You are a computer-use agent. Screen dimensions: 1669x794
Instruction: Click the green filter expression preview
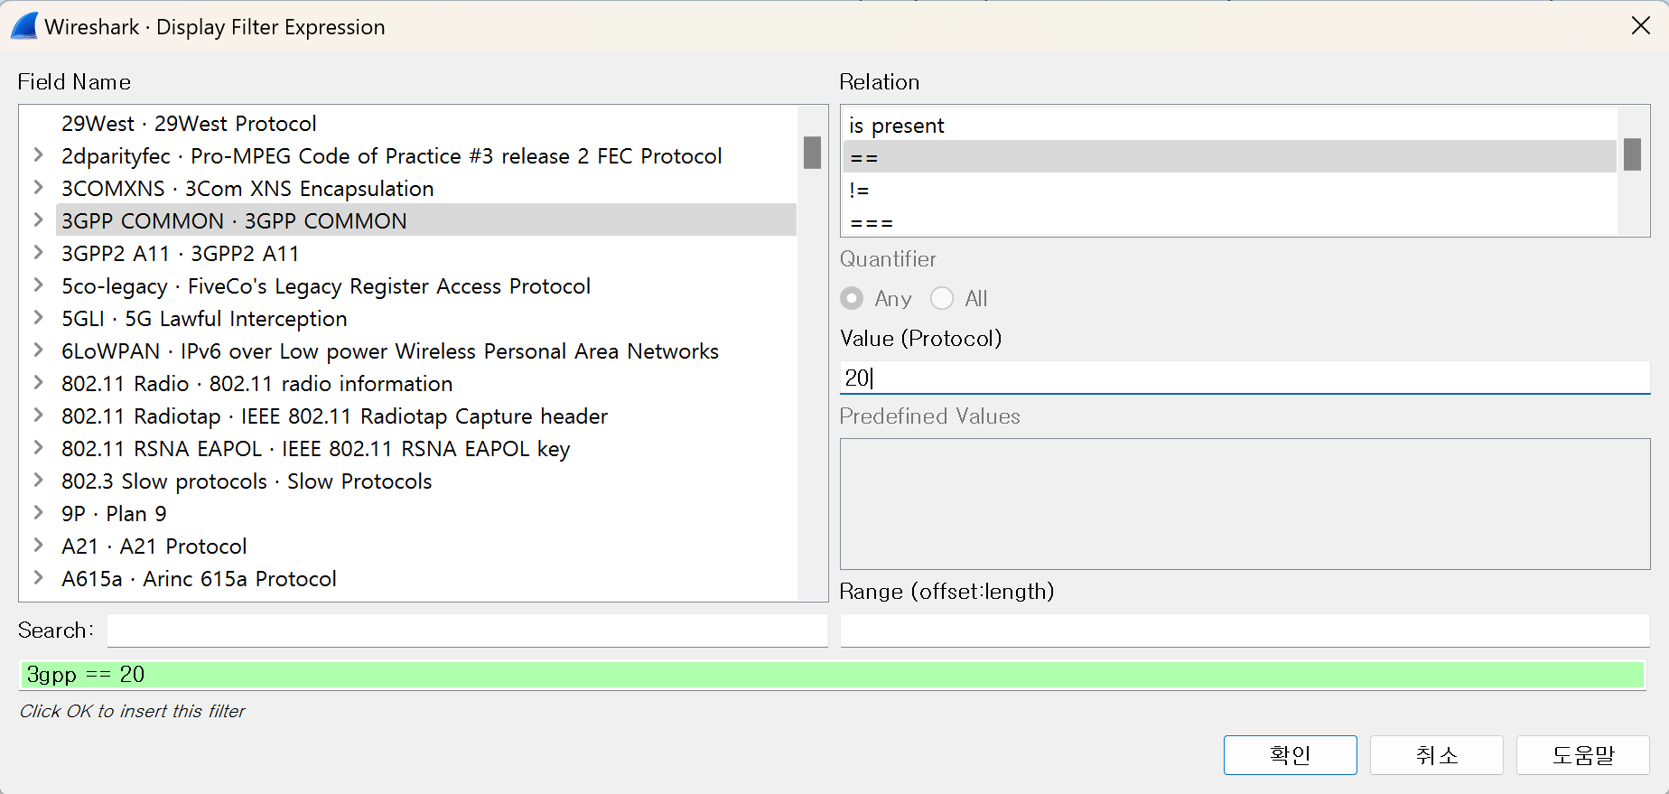tap(832, 675)
